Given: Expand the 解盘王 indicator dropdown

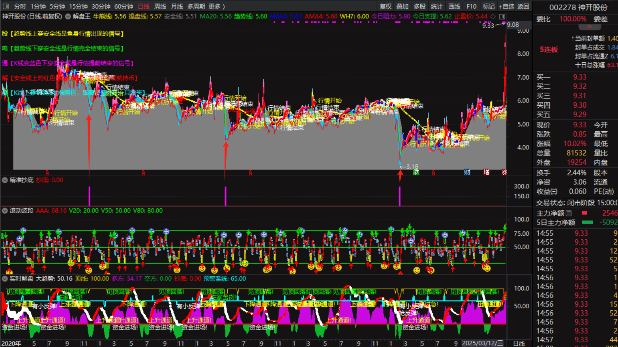Looking at the screenshot, I should [68, 17].
